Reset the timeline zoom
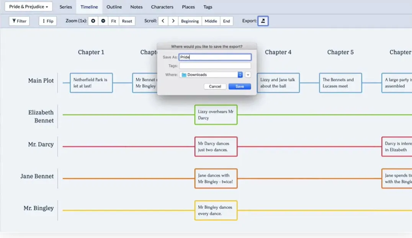The height and width of the screenshot is (238, 412). coord(127,21)
